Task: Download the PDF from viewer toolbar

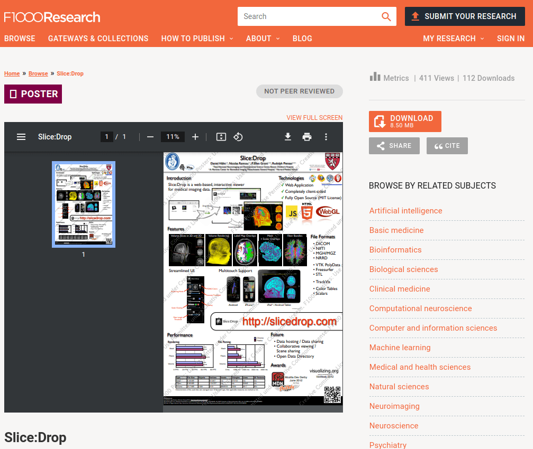Action: tap(287, 137)
